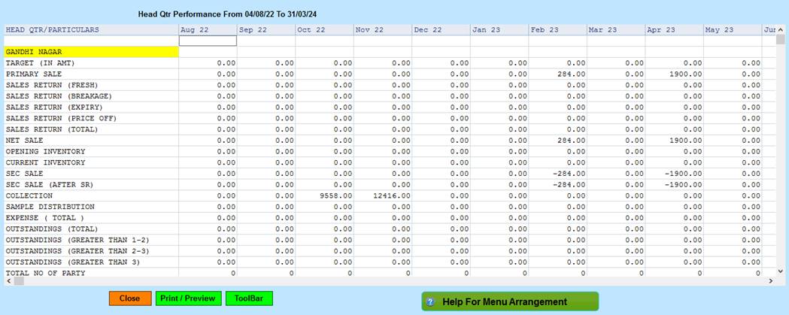The image size is (789, 315).
Task: Click the vertical scrollbar down arrow
Action: tap(780, 271)
